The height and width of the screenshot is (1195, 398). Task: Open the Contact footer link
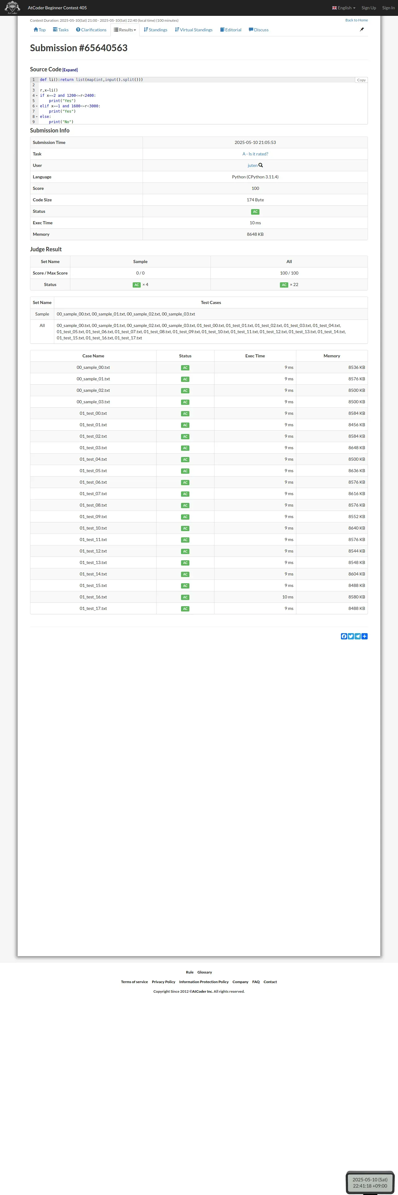(x=270, y=982)
